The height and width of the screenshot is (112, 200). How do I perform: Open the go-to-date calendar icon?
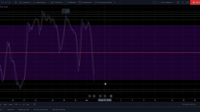click(34, 105)
